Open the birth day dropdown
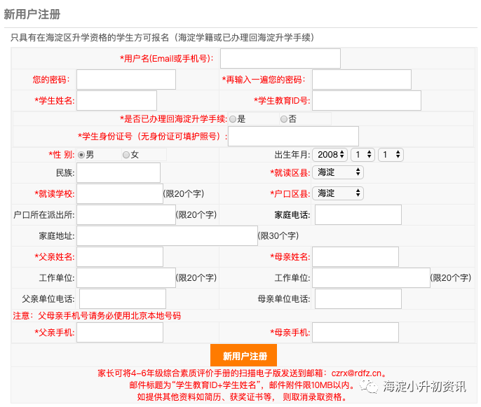 point(391,155)
